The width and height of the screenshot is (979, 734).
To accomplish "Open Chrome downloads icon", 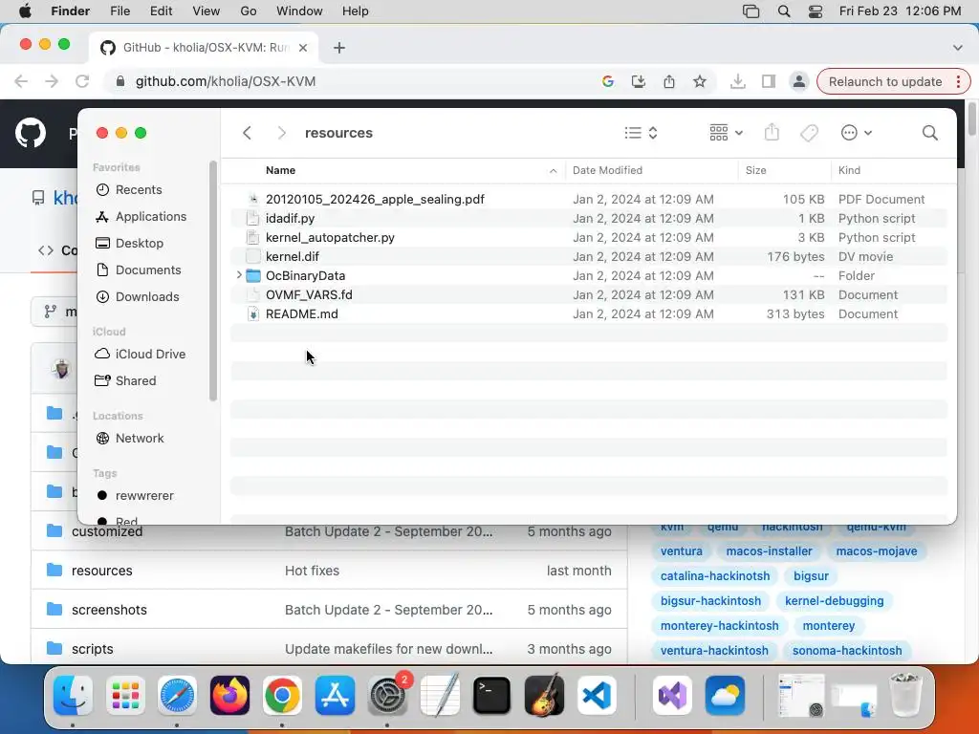I will (x=738, y=82).
